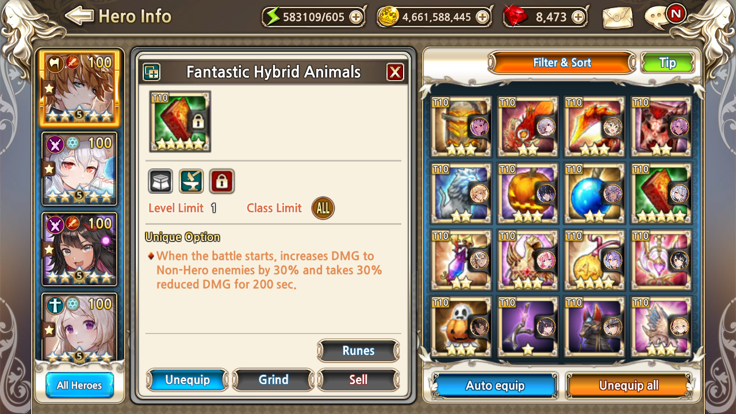Viewport: 736px width, 414px height.
Task: Open the Filter & Sort options
Action: (562, 63)
